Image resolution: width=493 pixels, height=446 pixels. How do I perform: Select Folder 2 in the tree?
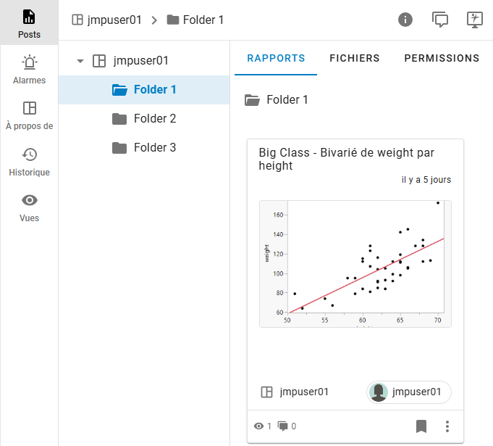(154, 119)
